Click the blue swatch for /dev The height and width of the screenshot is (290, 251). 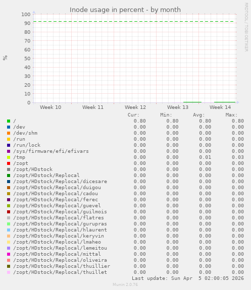click(9, 127)
